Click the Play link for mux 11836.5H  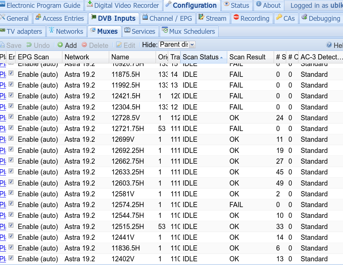coord(3,248)
